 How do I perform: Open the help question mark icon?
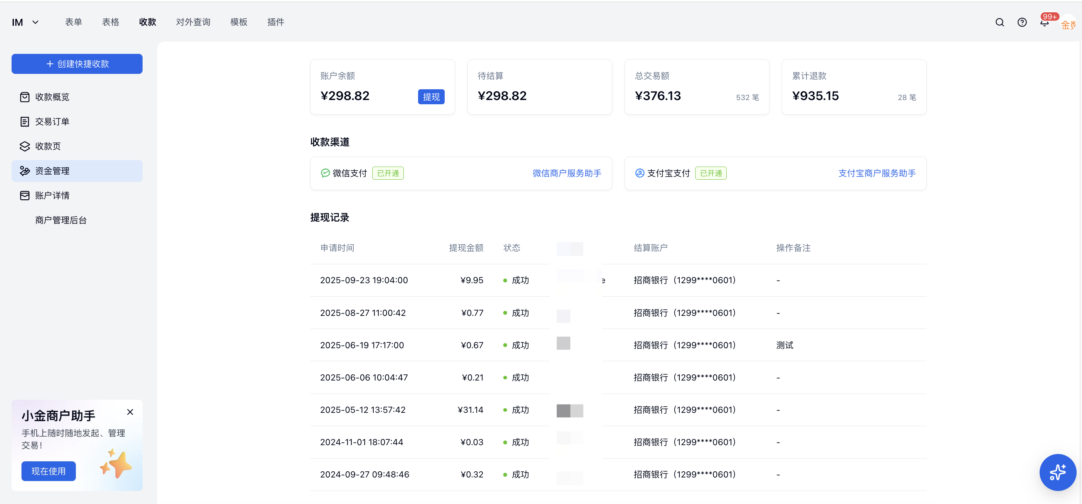click(1022, 22)
